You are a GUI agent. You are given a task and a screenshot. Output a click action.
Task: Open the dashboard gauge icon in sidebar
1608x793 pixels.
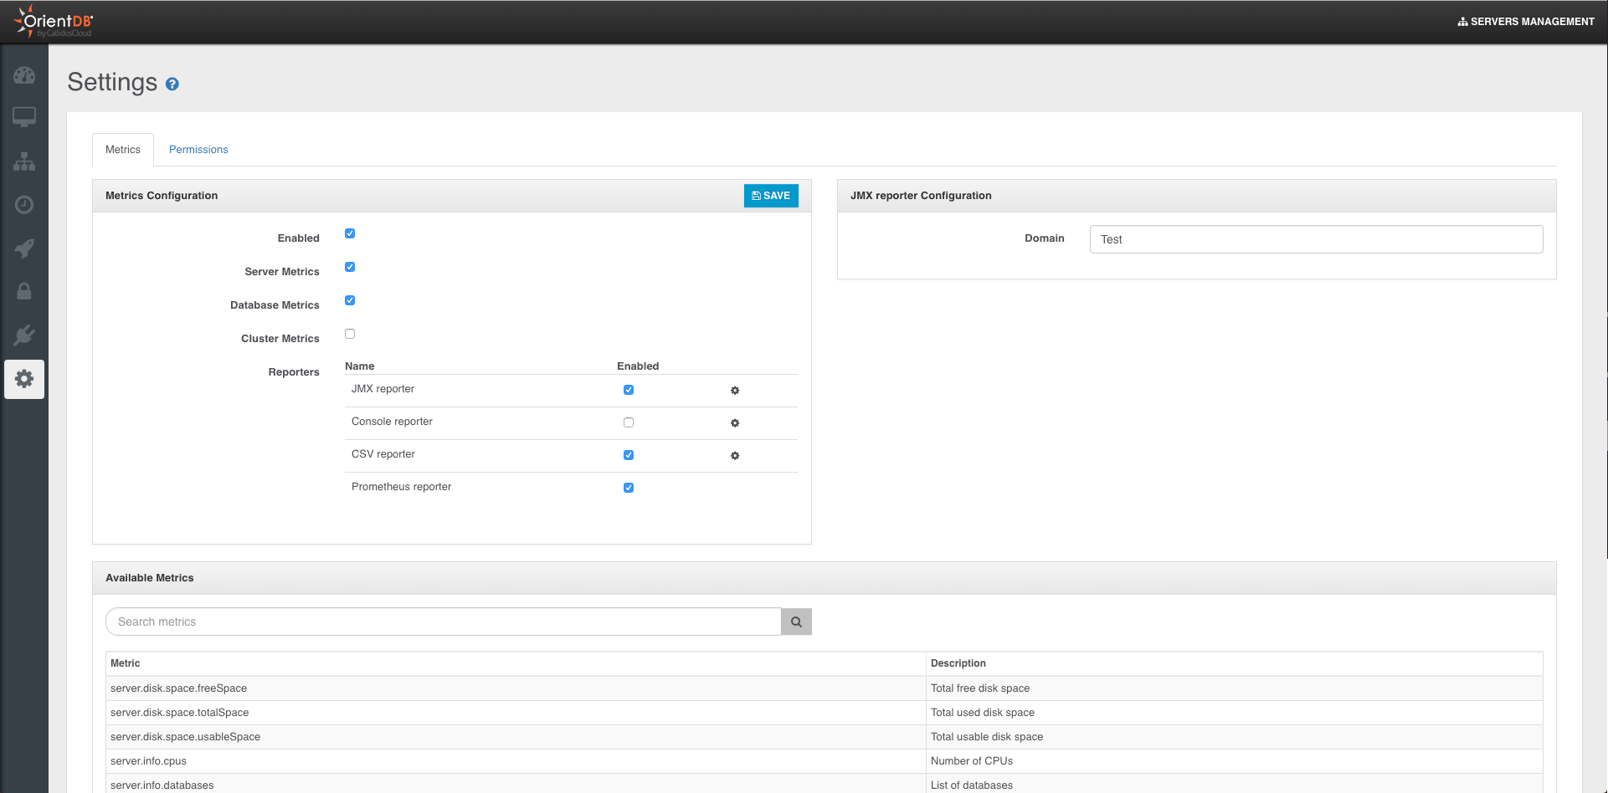point(24,75)
